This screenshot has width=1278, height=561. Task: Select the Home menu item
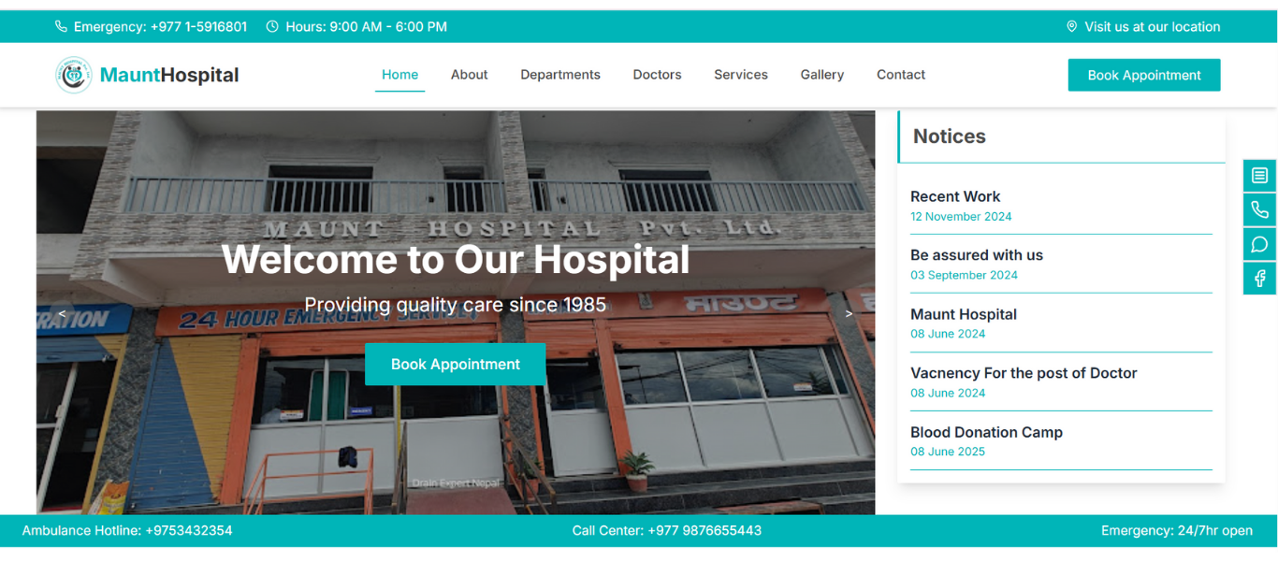pos(400,75)
